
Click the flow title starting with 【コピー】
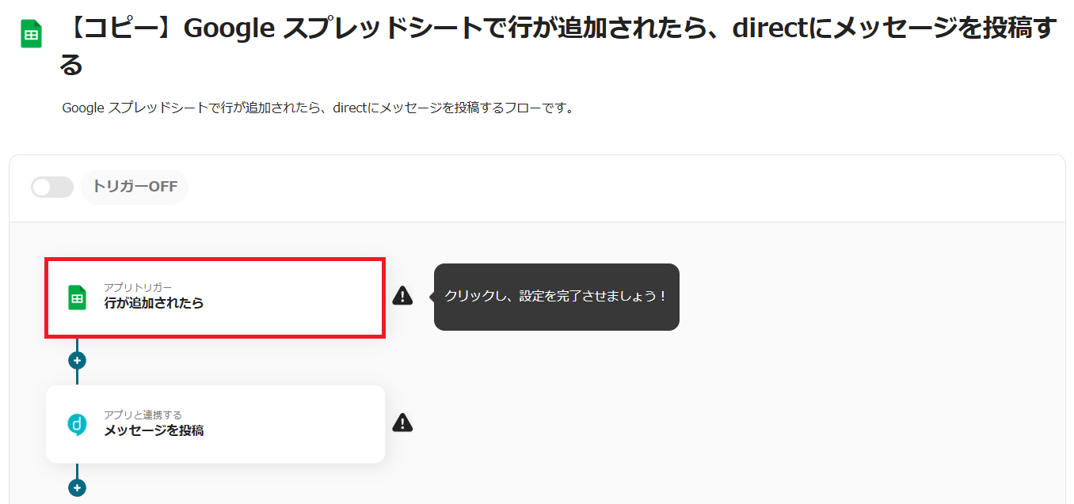[x=558, y=46]
